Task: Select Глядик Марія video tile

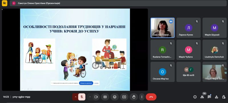Action: [215, 72]
